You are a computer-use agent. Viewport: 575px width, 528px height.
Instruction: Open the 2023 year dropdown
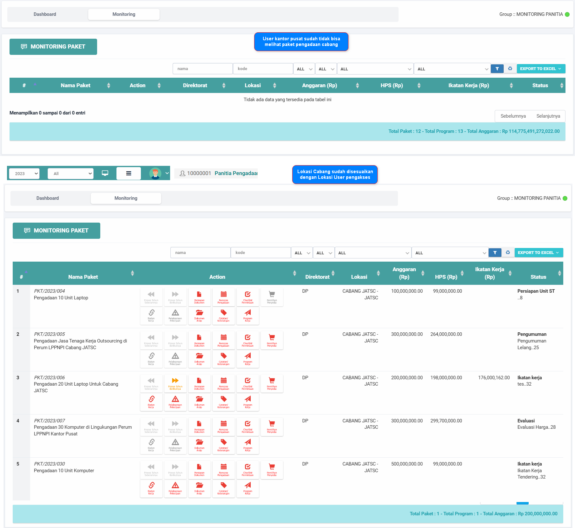(24, 173)
